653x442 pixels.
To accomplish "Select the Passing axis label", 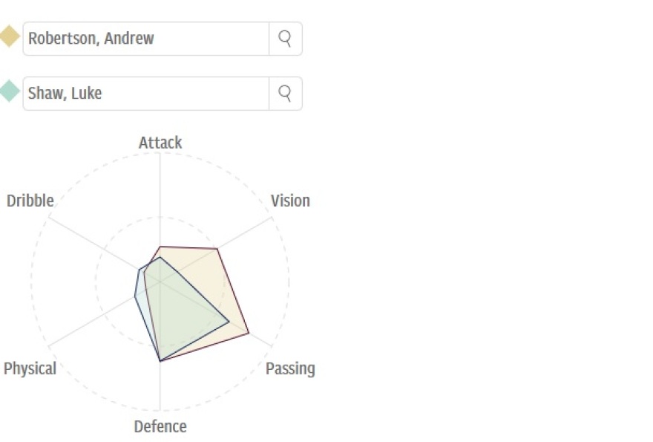I will [290, 368].
